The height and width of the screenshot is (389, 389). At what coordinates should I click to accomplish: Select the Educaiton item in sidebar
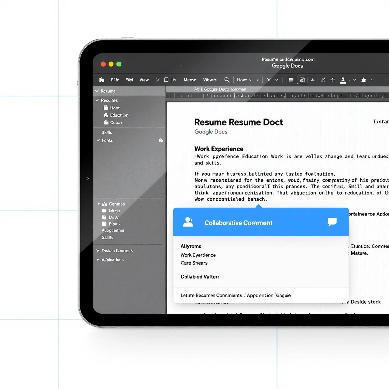point(119,115)
